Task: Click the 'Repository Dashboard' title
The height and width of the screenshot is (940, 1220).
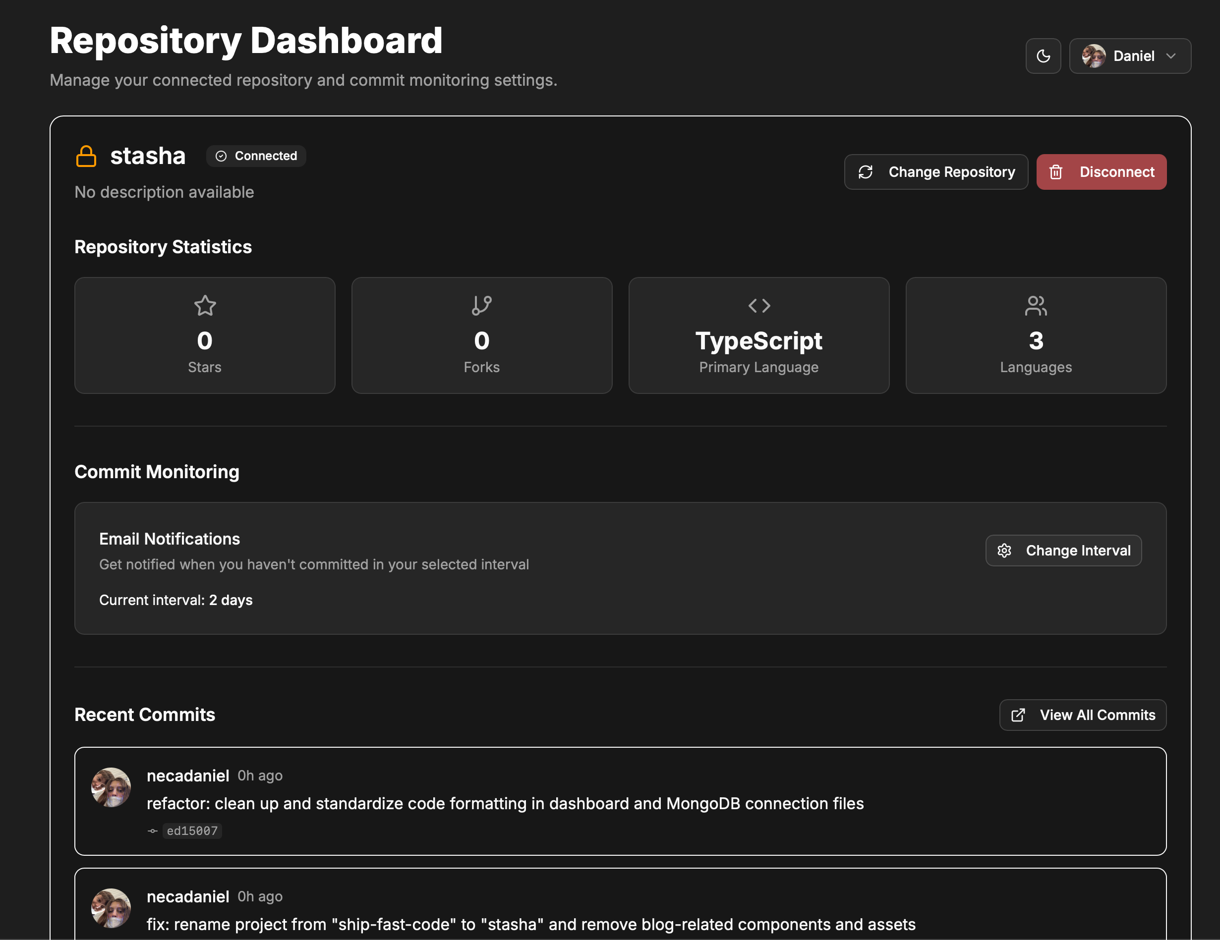Action: pos(246,40)
